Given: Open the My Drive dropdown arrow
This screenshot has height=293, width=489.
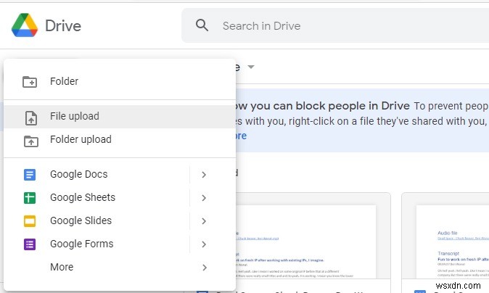Looking at the screenshot, I should click(251, 67).
